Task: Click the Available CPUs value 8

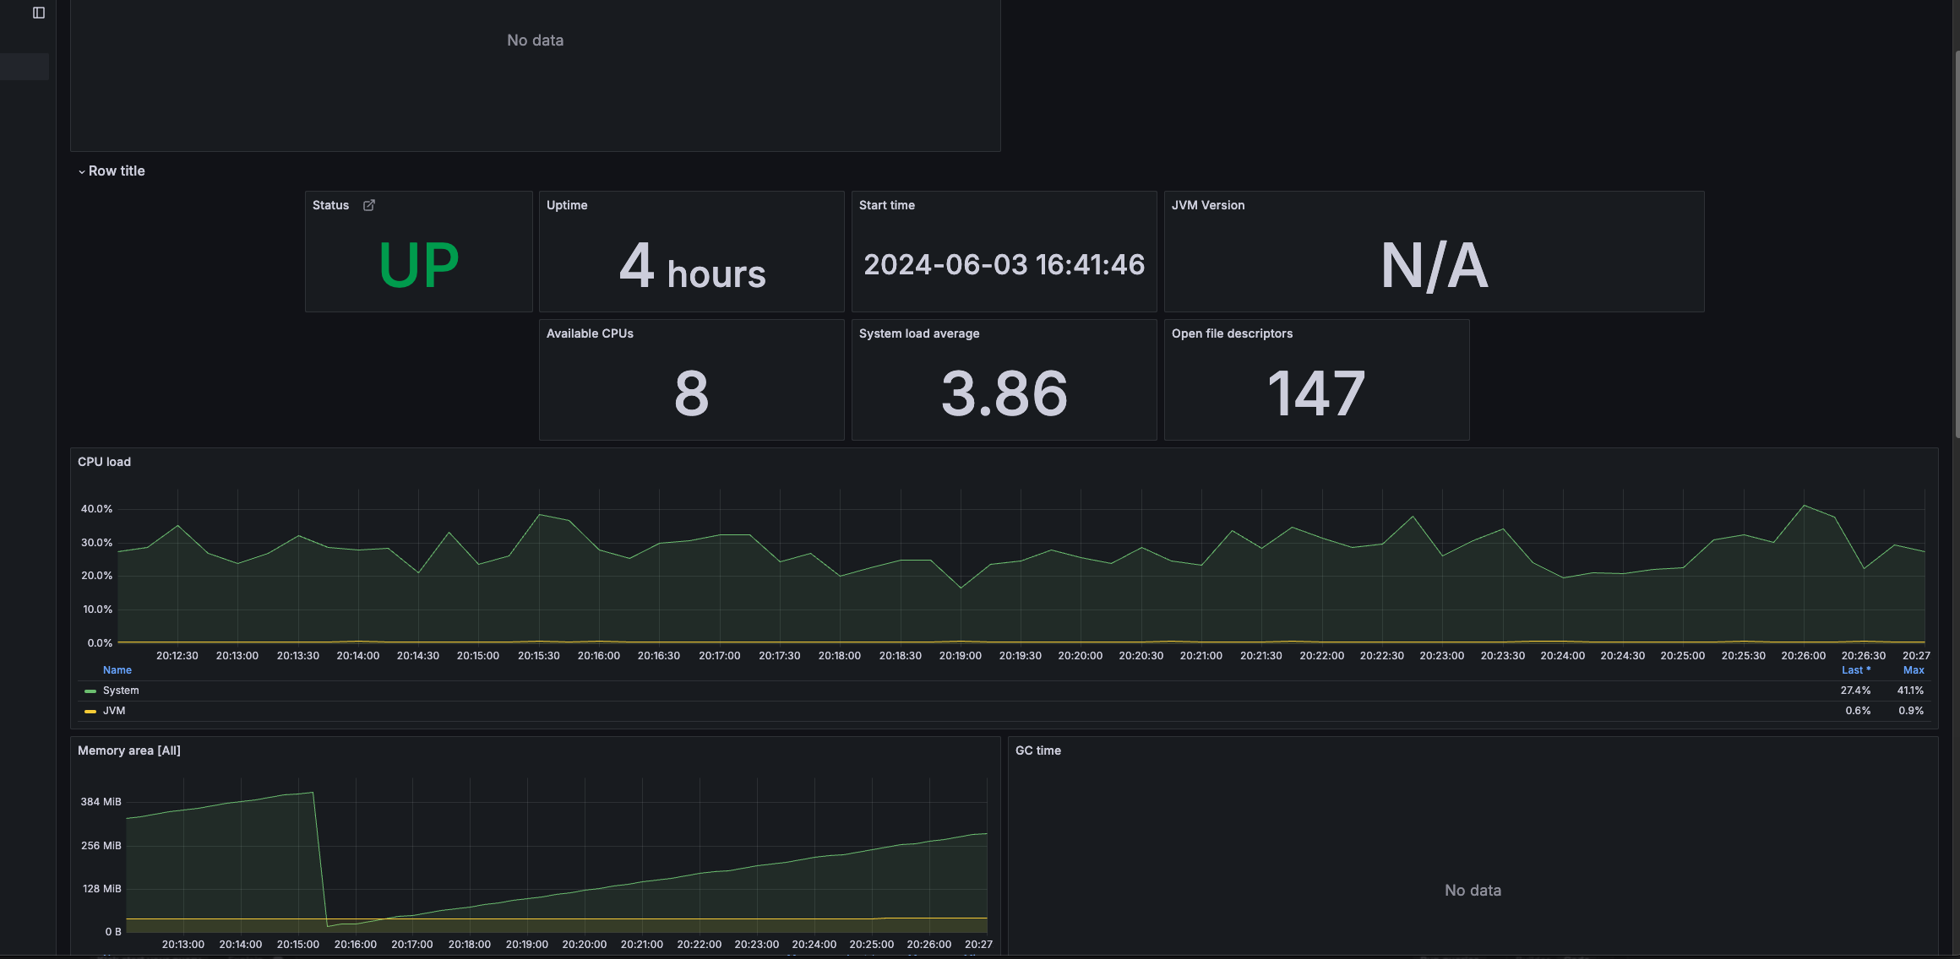Action: (x=691, y=393)
